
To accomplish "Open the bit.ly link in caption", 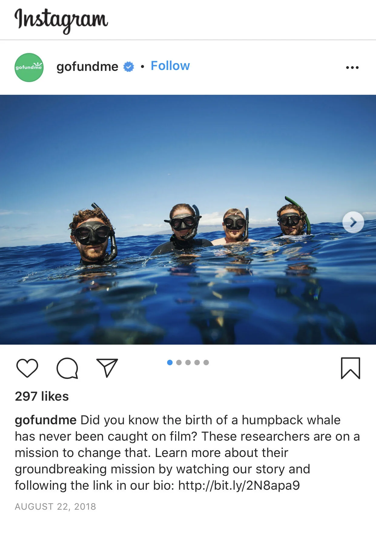I will tap(239, 485).
